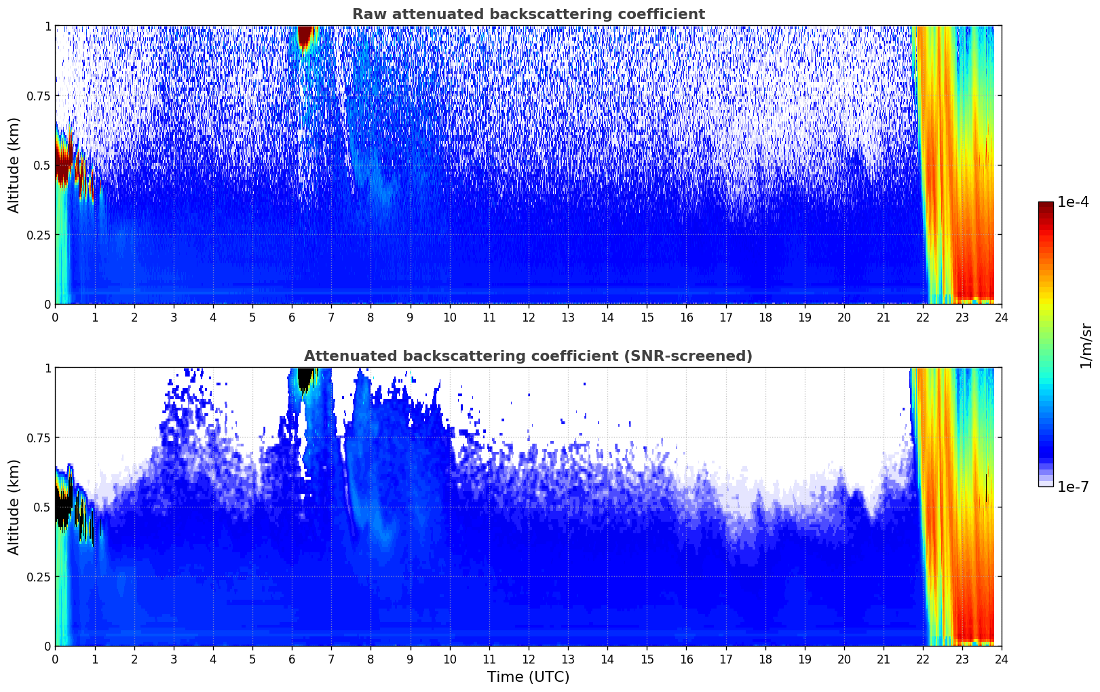Click hour "22" tick under the raw plot
This screenshot has height=692, width=1100.
pyautogui.click(x=923, y=317)
